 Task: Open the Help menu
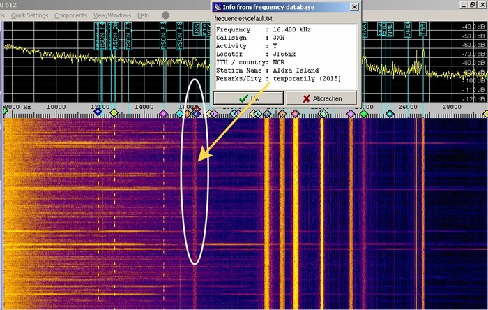pyautogui.click(x=143, y=15)
